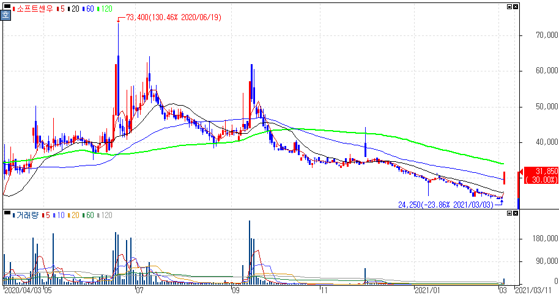Screen dimensions: 559x295
Task: Click the 24,250 low price annotation
Action: (x=446, y=205)
